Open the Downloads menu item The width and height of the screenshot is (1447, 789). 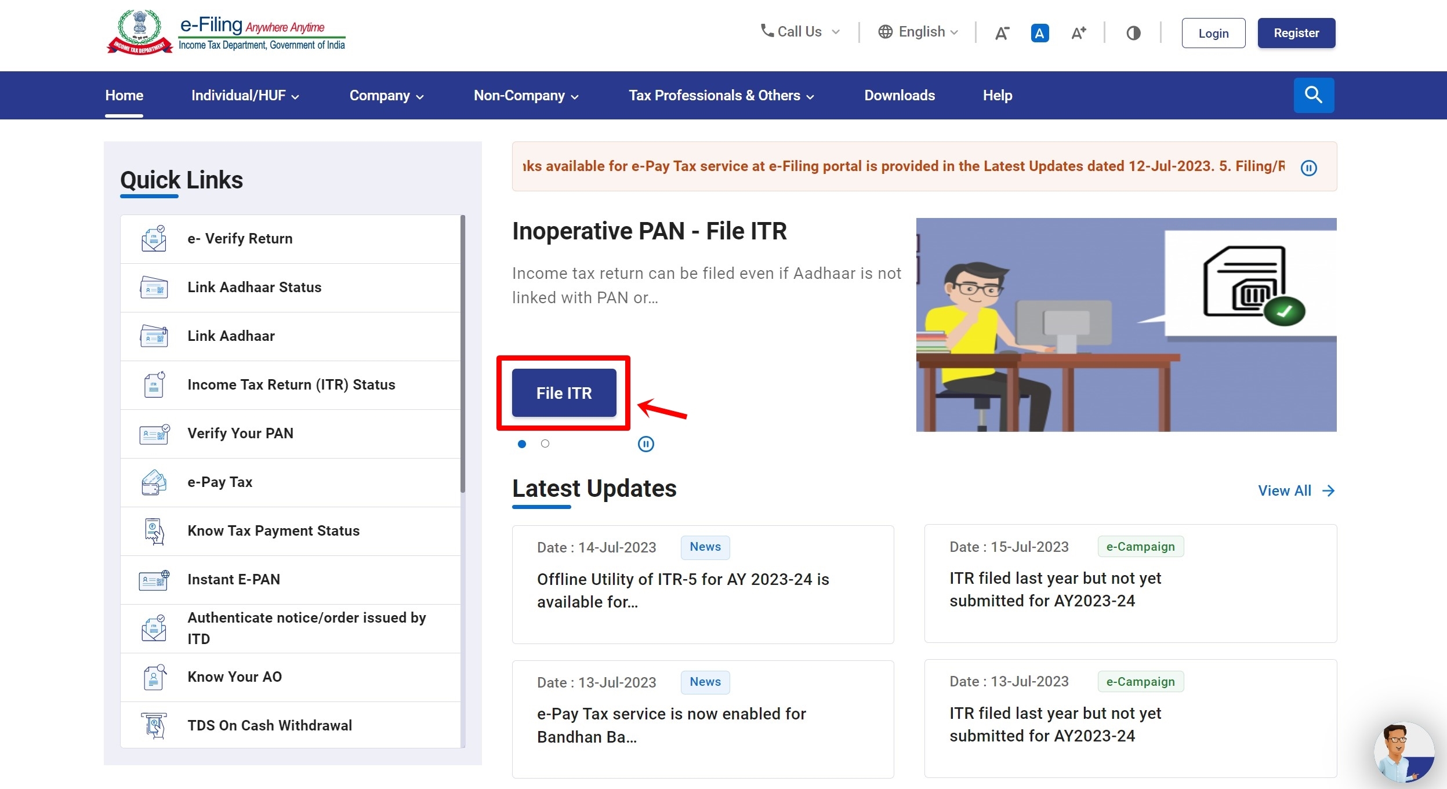(x=900, y=96)
